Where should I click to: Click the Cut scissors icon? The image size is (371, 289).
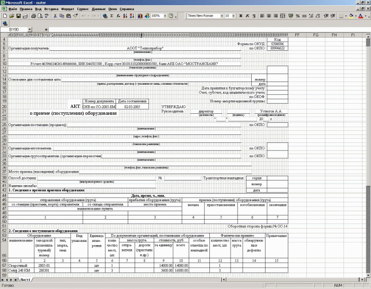point(55,16)
